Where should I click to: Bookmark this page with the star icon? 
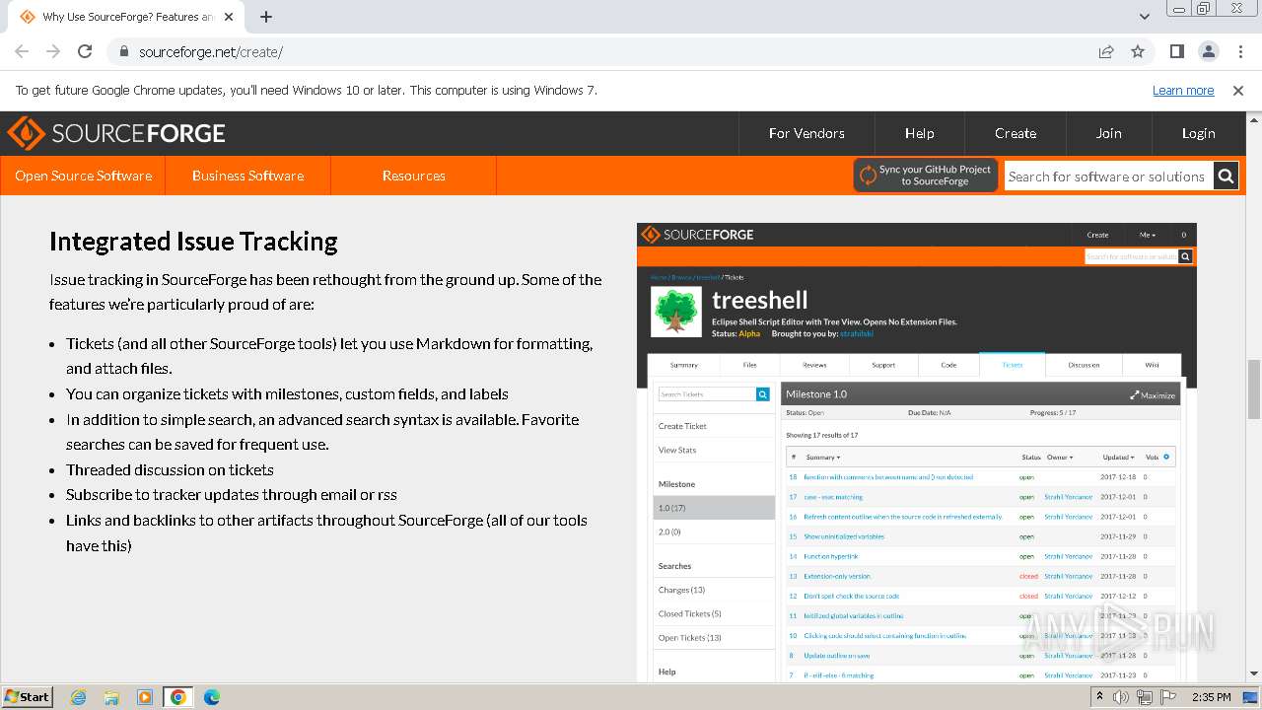[x=1138, y=51]
